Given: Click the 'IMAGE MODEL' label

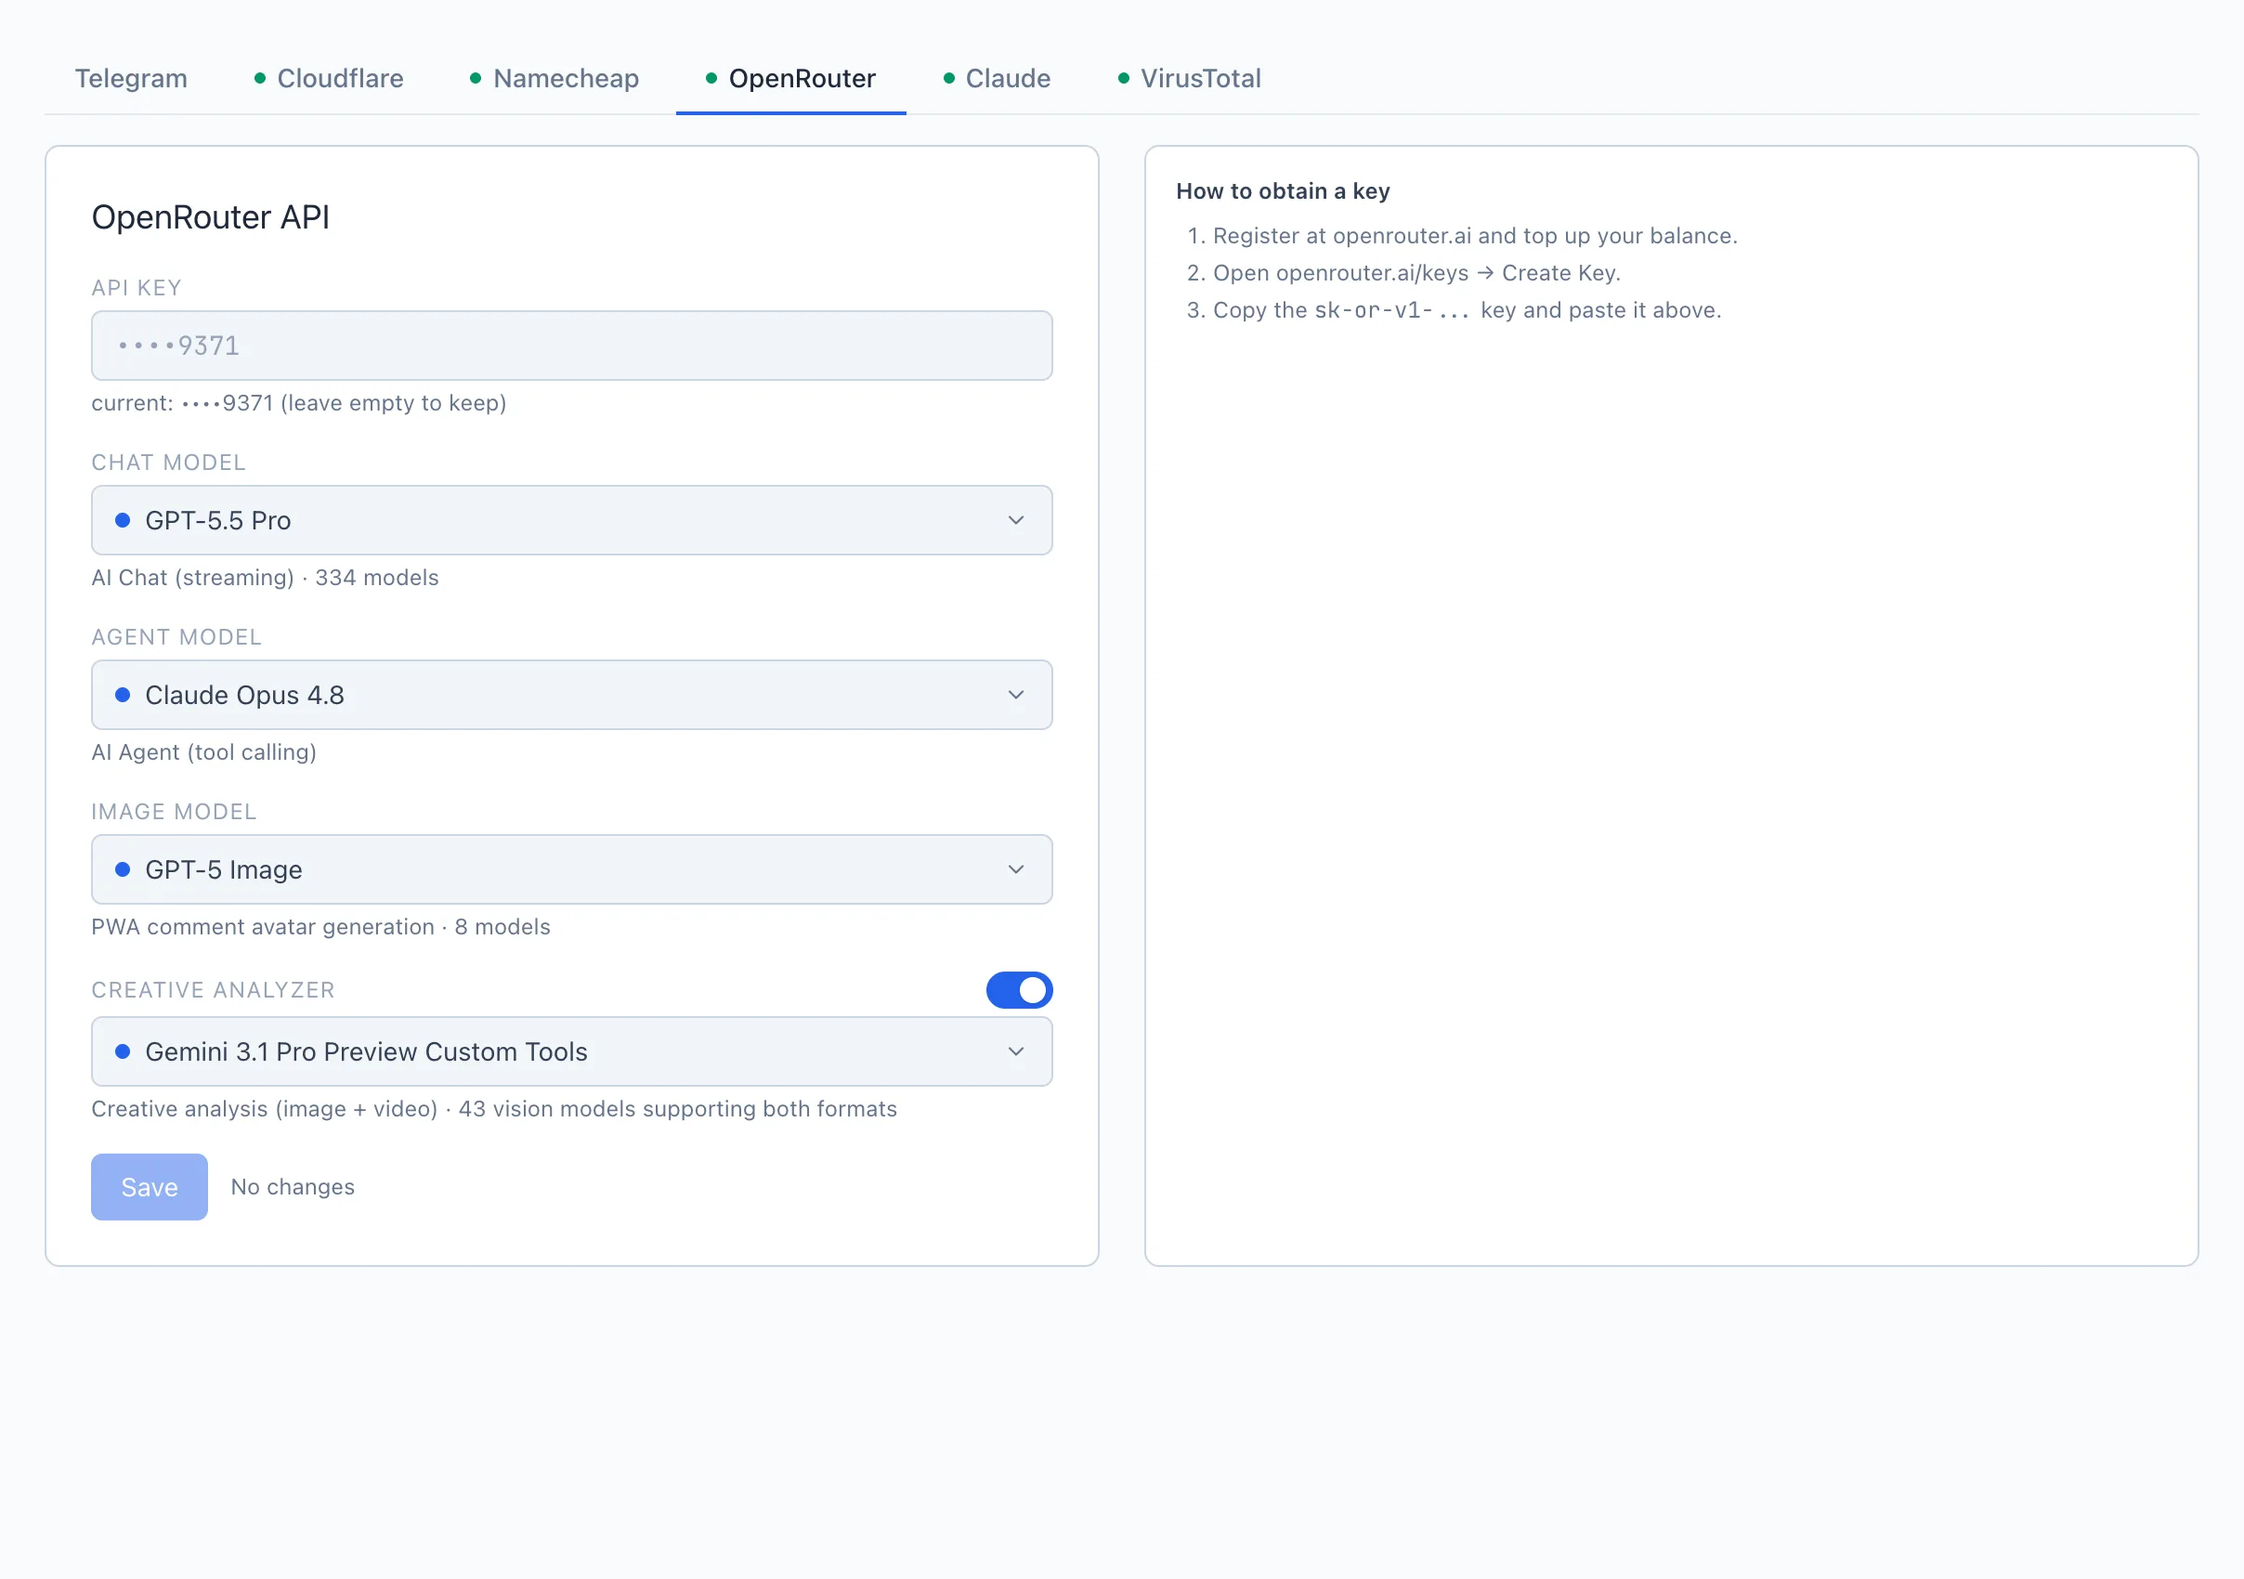Looking at the screenshot, I should (x=174, y=813).
